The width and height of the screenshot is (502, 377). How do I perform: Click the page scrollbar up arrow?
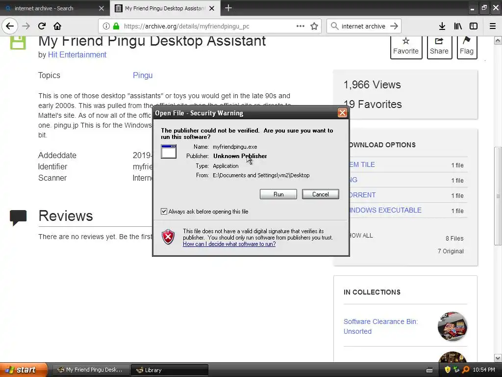(498, 41)
